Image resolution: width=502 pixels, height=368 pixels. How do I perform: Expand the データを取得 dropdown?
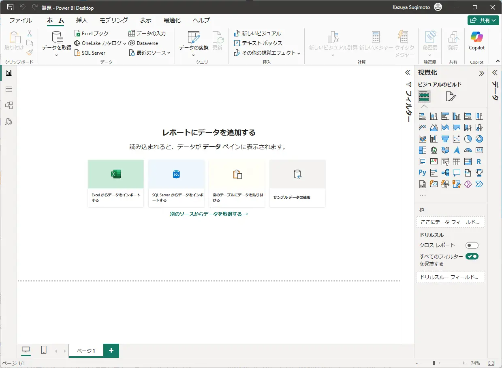click(x=57, y=55)
